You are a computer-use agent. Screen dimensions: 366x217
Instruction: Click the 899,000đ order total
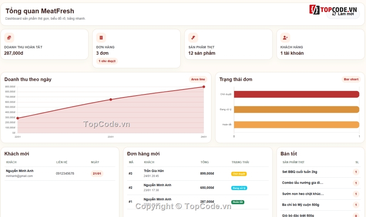coord(207,173)
